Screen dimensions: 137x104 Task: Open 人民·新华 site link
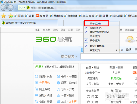pos(93,84)
